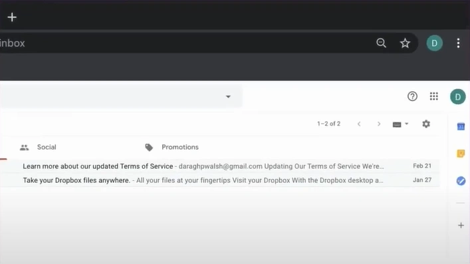
Task: Open a new browser tab with plus icon
Action: tap(12, 17)
